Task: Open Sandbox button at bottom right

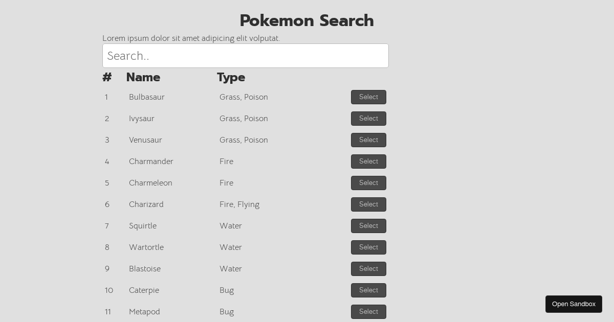Action: click(x=574, y=304)
